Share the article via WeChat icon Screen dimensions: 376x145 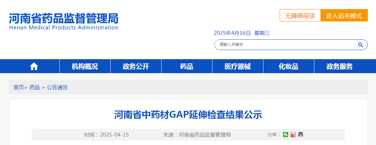click(285, 135)
